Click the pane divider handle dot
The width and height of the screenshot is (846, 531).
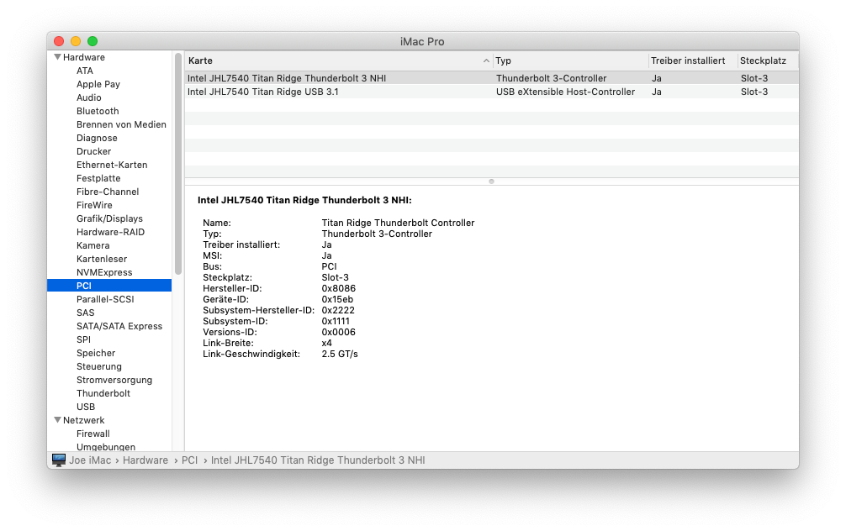[491, 181]
